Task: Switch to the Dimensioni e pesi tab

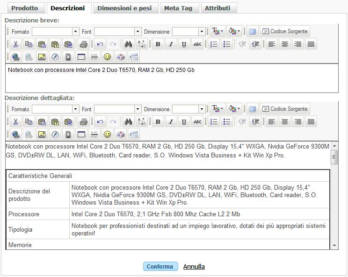Action: pos(124,8)
